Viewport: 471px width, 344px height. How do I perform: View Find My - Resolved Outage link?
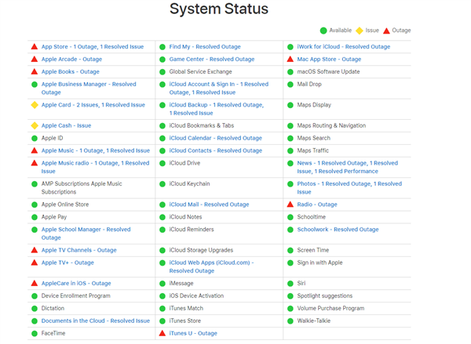tap(205, 47)
